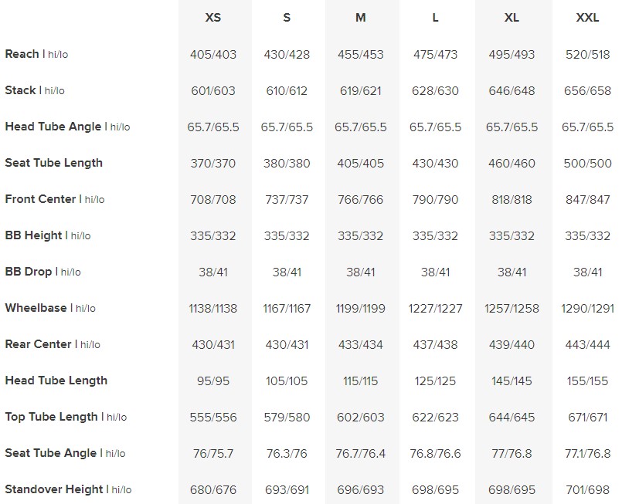Image resolution: width=622 pixels, height=504 pixels.
Task: Select the L size column header
Action: pos(436,18)
